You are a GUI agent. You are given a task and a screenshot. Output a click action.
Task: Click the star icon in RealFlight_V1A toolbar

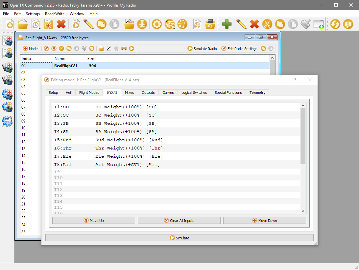(x=116, y=48)
